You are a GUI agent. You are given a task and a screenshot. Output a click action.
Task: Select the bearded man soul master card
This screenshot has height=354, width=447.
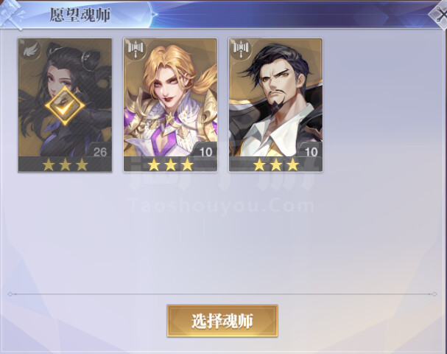tap(275, 105)
